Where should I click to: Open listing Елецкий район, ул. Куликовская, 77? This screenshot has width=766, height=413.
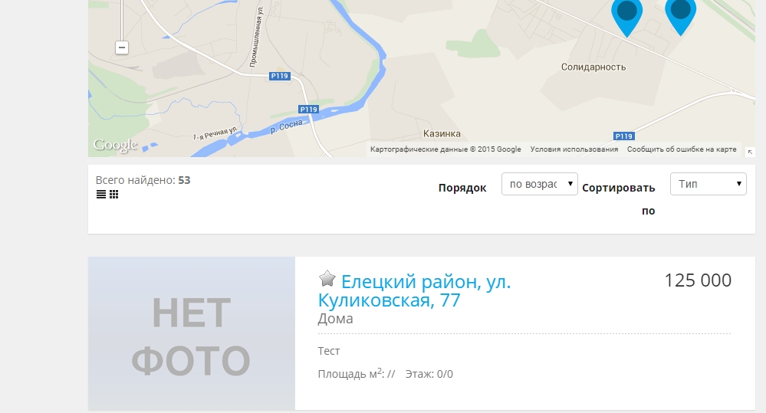click(414, 291)
